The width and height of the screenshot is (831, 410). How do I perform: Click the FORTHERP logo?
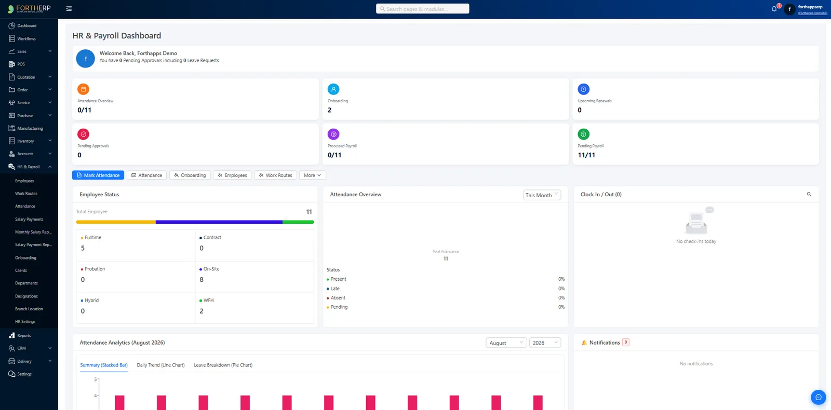(29, 9)
